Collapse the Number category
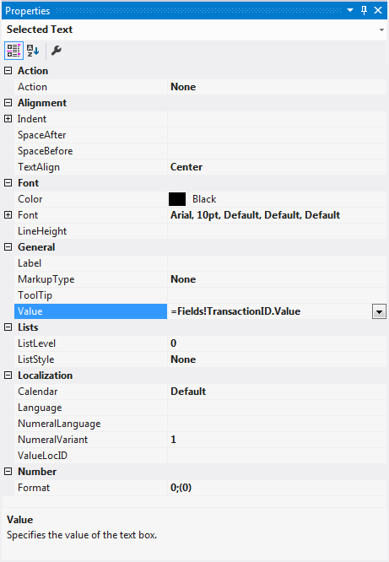This screenshot has width=389, height=562. [x=8, y=472]
